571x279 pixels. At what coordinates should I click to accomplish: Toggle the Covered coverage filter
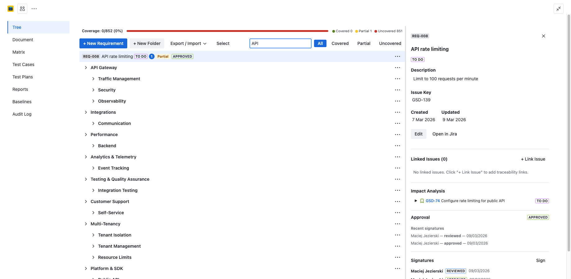coord(340,43)
